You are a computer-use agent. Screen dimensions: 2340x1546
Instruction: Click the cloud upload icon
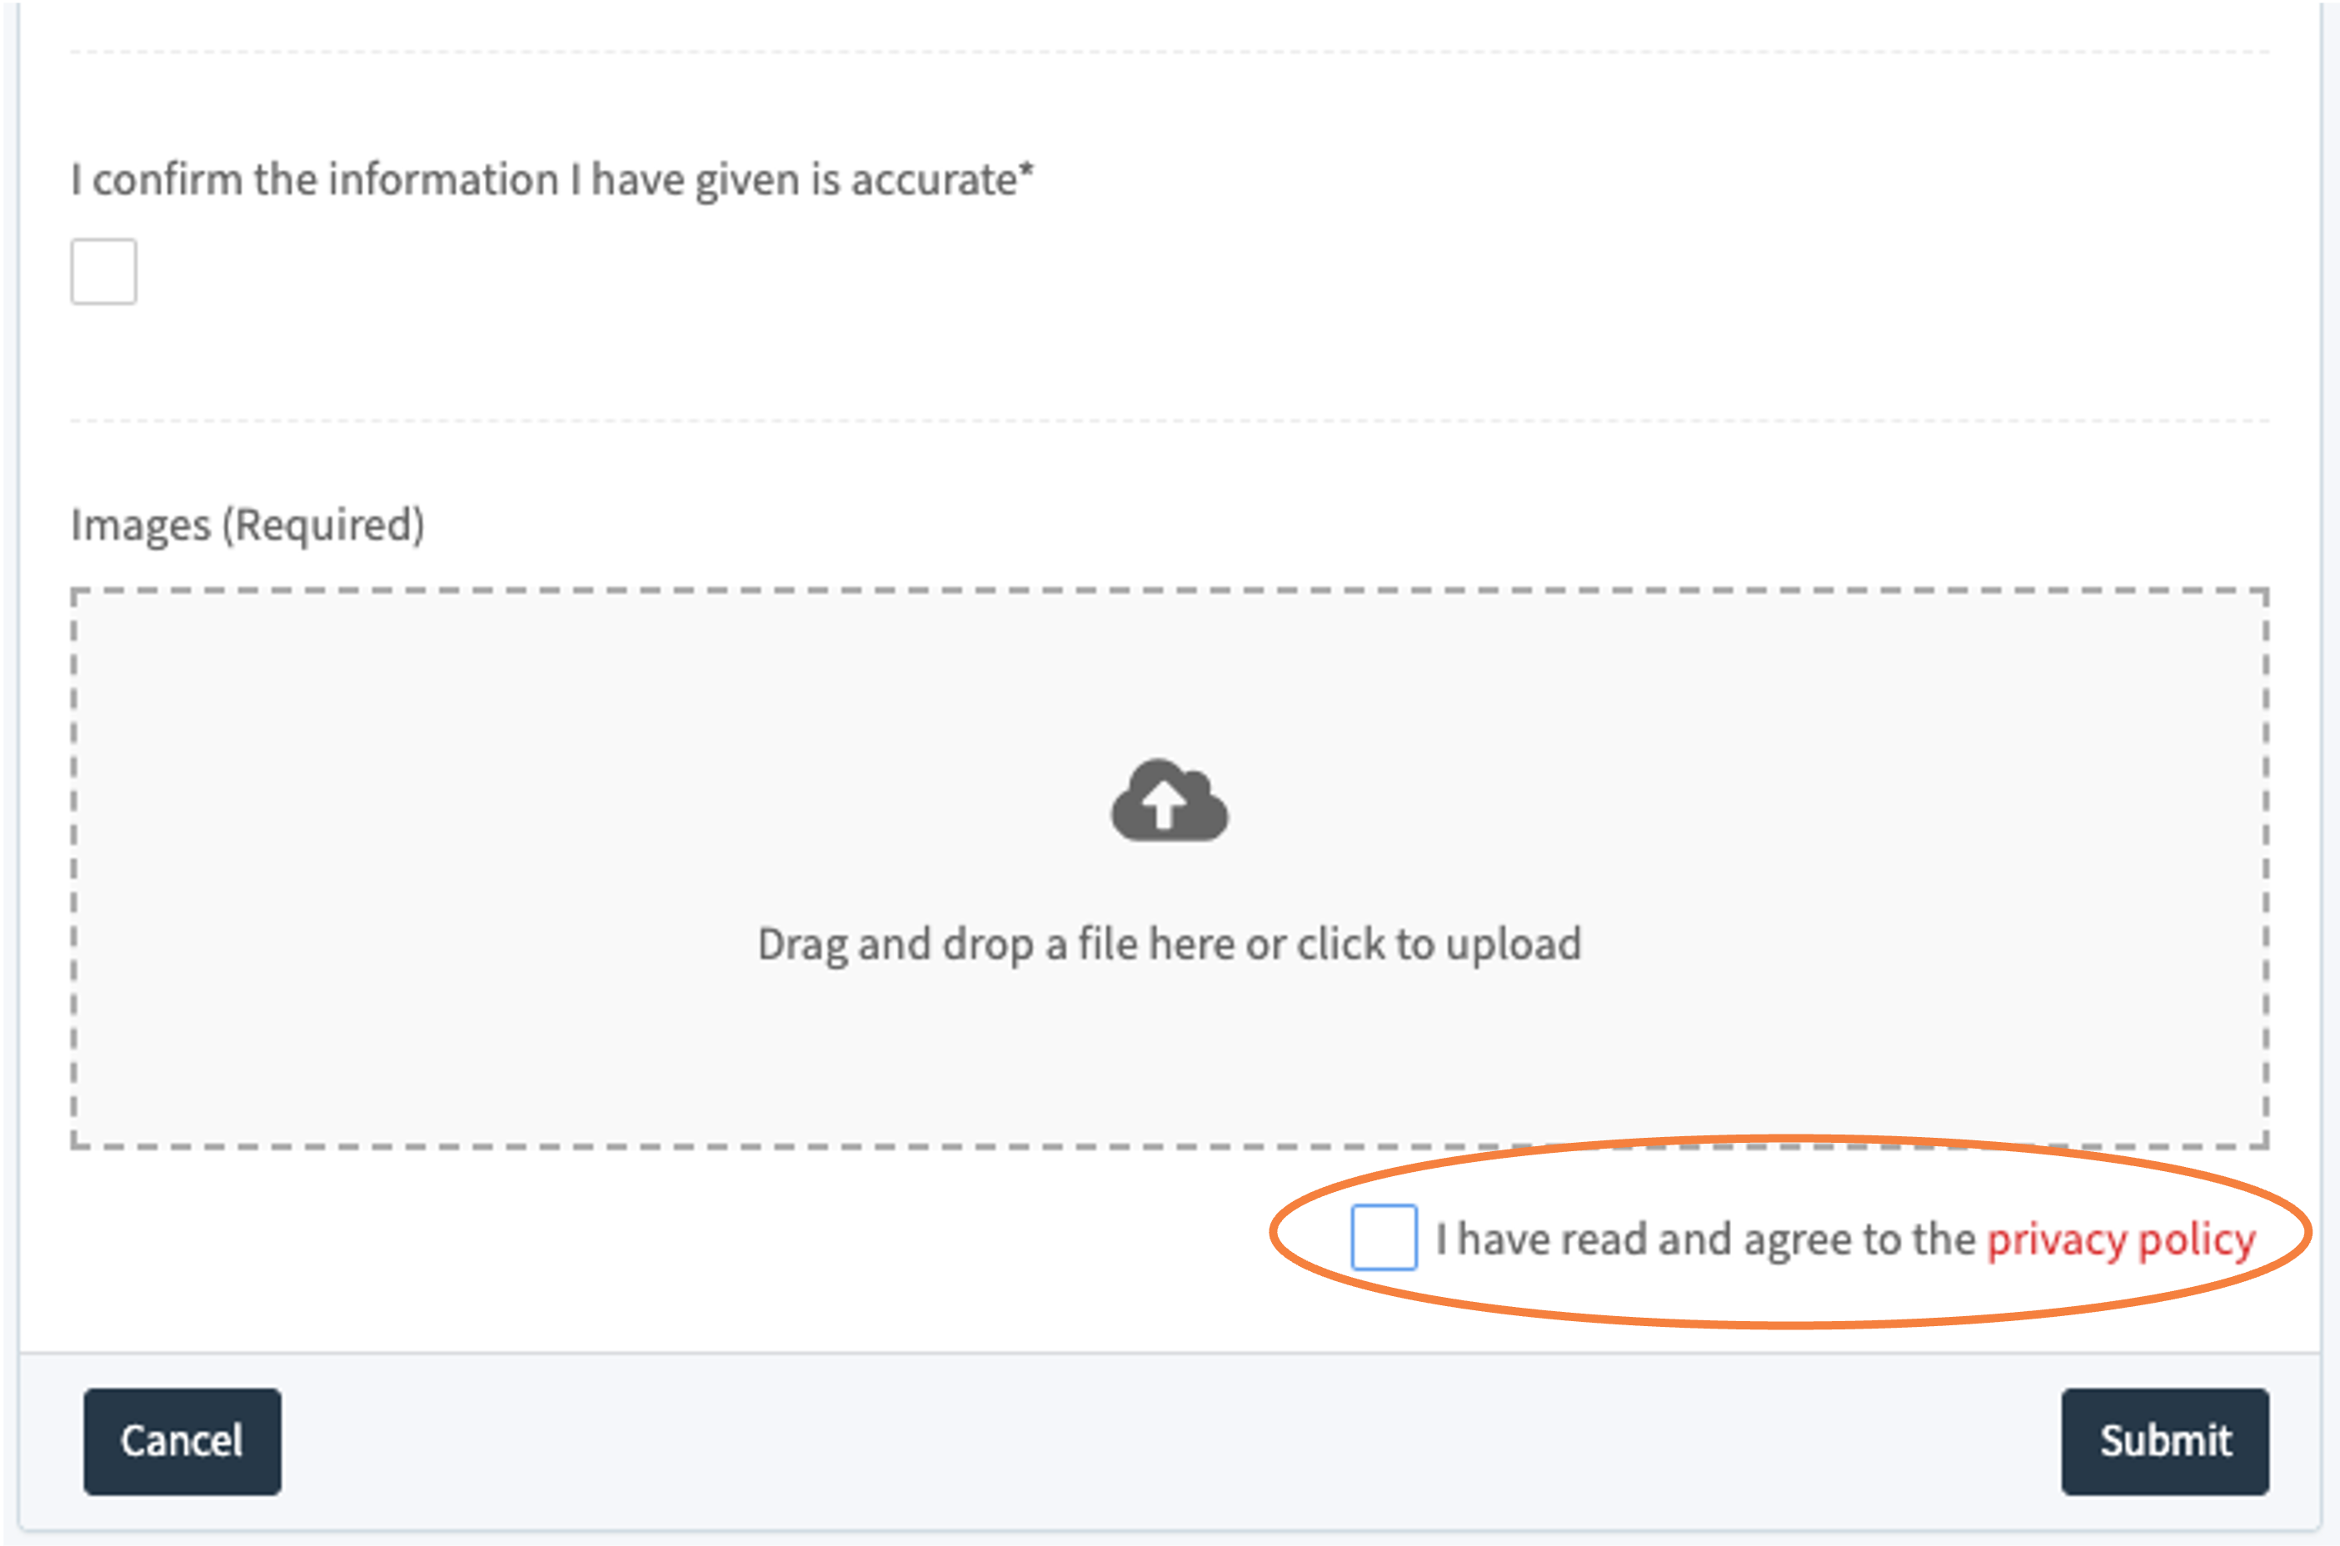[1170, 800]
